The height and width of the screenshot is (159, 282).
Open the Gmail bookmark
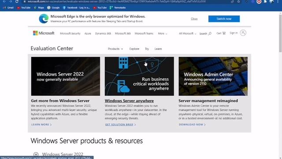8,8
